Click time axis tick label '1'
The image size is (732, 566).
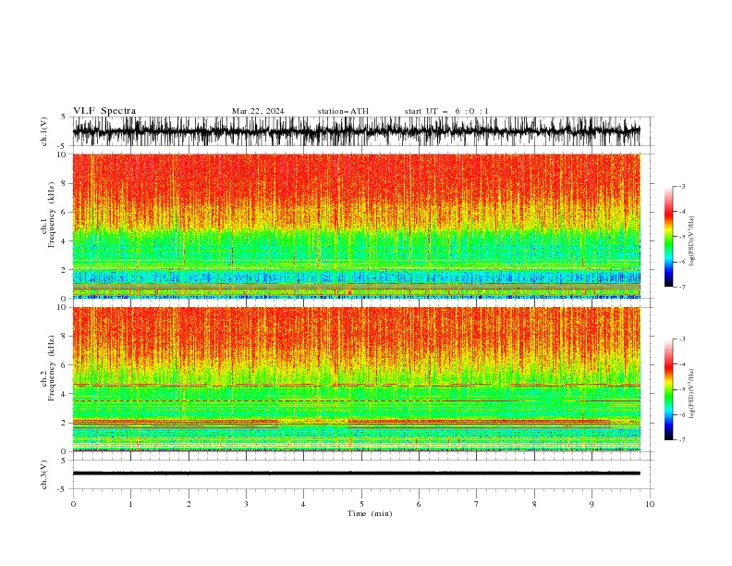click(x=130, y=504)
